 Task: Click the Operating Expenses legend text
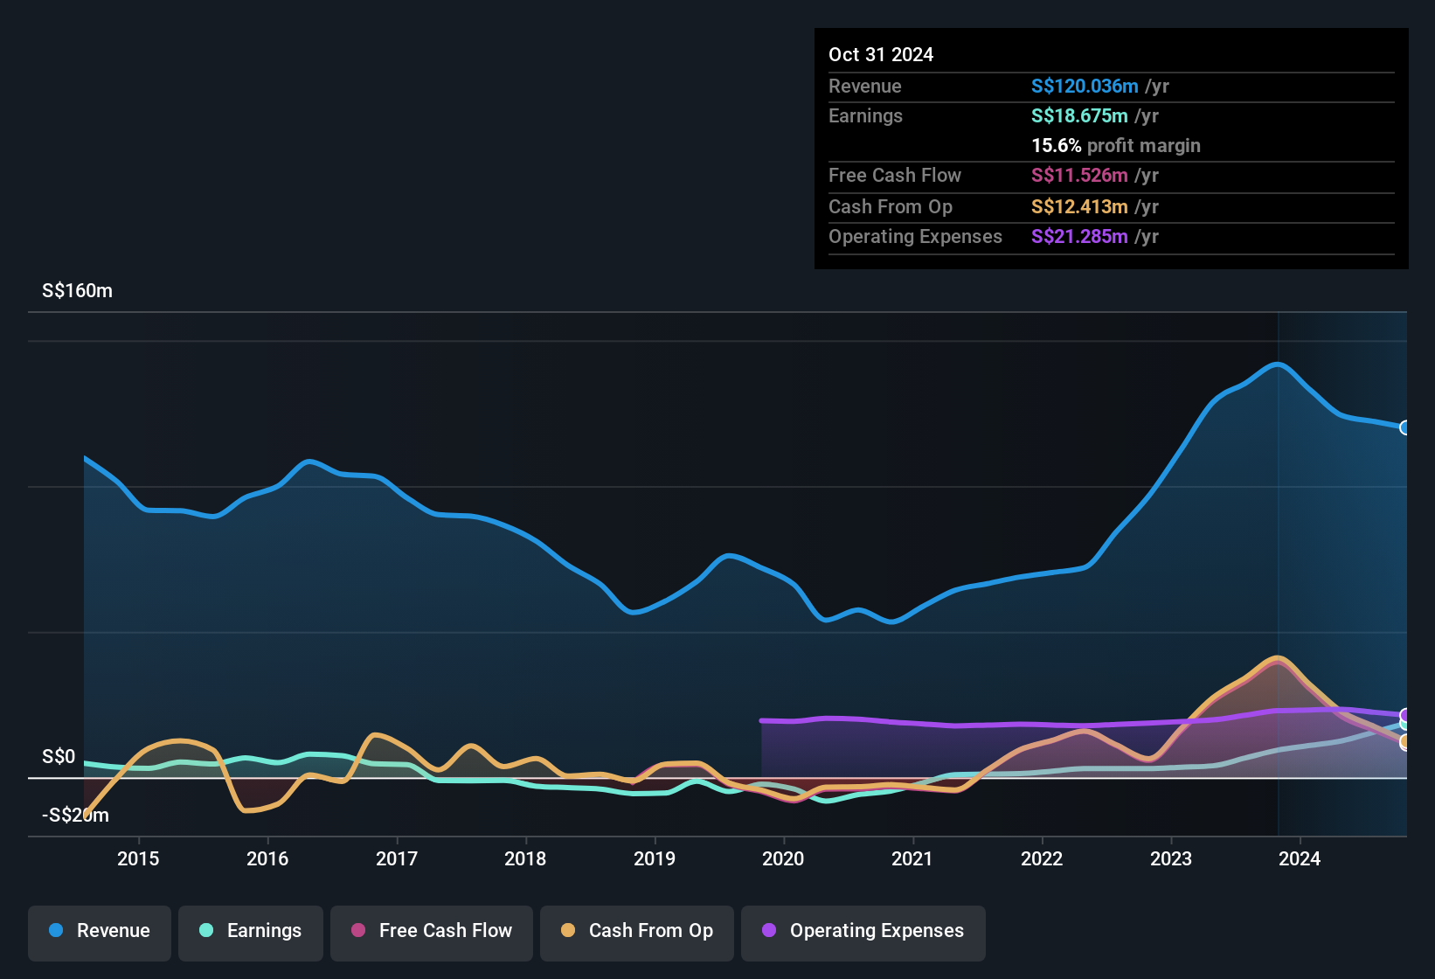(x=877, y=931)
